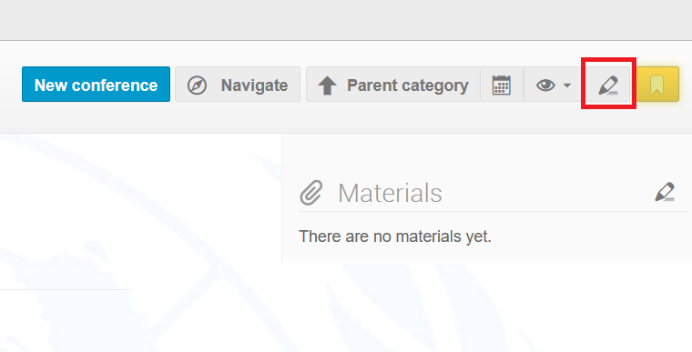Click the 'There are no materials yet.' text
The image size is (692, 352).
tap(395, 236)
